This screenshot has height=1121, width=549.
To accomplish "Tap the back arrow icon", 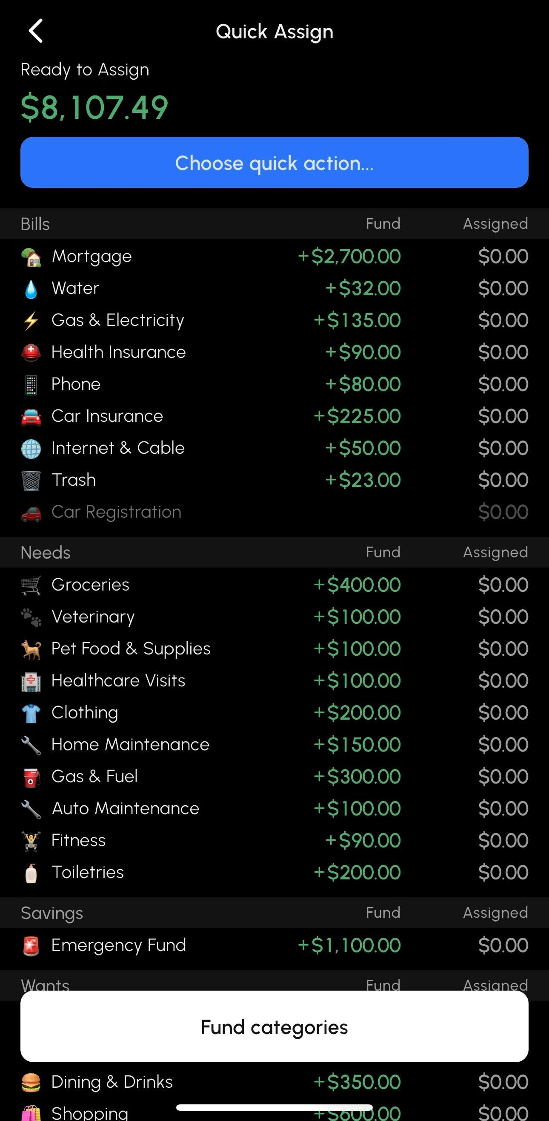I will click(x=36, y=32).
